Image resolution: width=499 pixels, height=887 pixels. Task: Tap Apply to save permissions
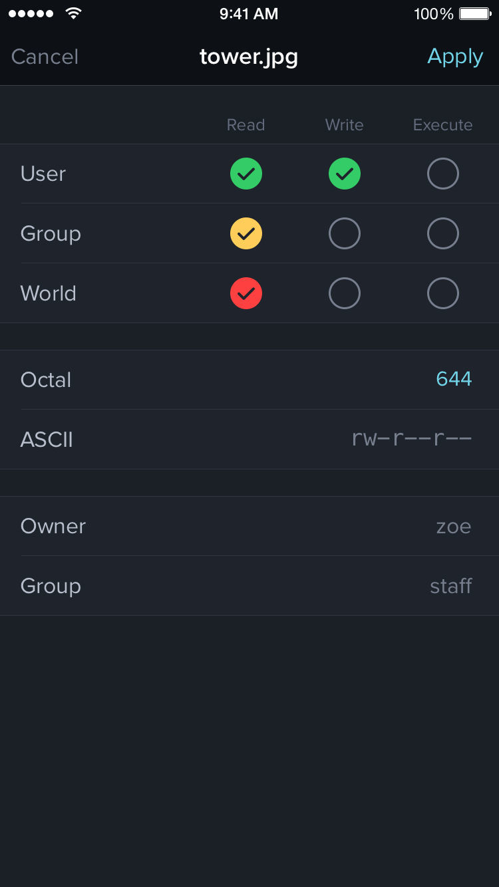455,57
